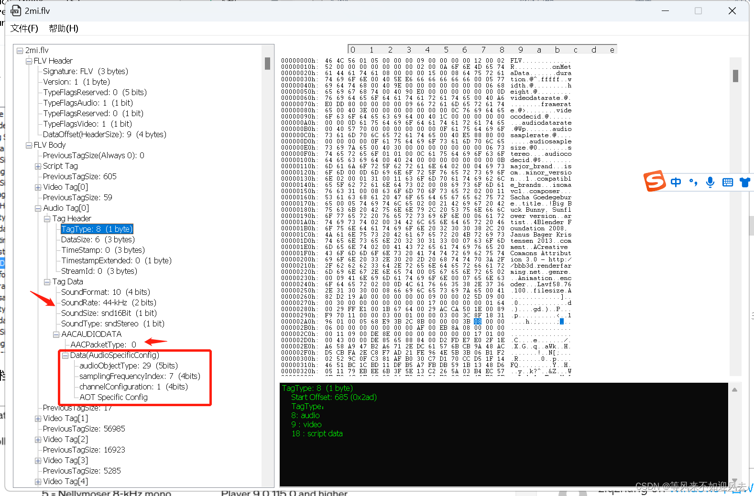Screen dimensions: 754x496
Task: Click Sogou microphone voice input icon
Action: click(710, 182)
